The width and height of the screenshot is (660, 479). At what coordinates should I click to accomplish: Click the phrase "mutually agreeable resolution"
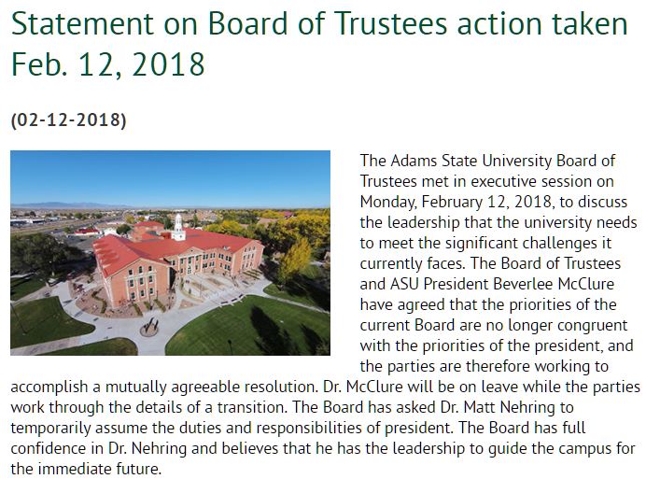(212, 387)
